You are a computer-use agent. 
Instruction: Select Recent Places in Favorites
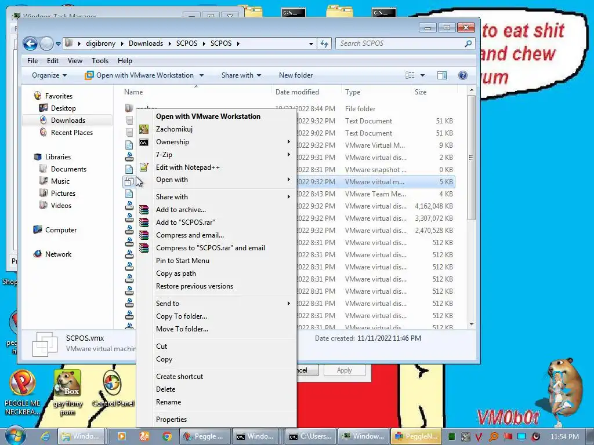[x=72, y=133]
